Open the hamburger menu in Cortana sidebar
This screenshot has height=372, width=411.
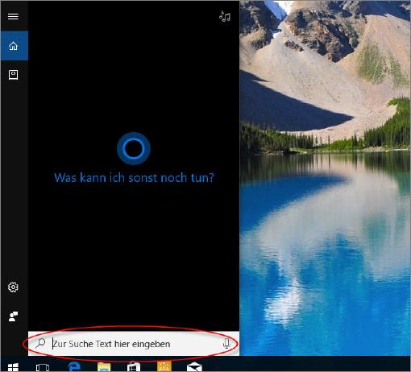point(13,16)
